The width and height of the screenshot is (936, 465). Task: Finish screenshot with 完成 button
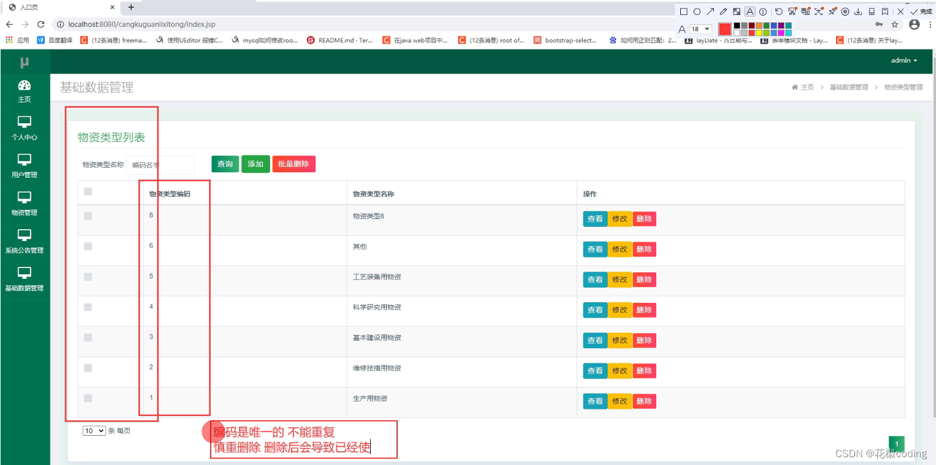click(x=921, y=11)
